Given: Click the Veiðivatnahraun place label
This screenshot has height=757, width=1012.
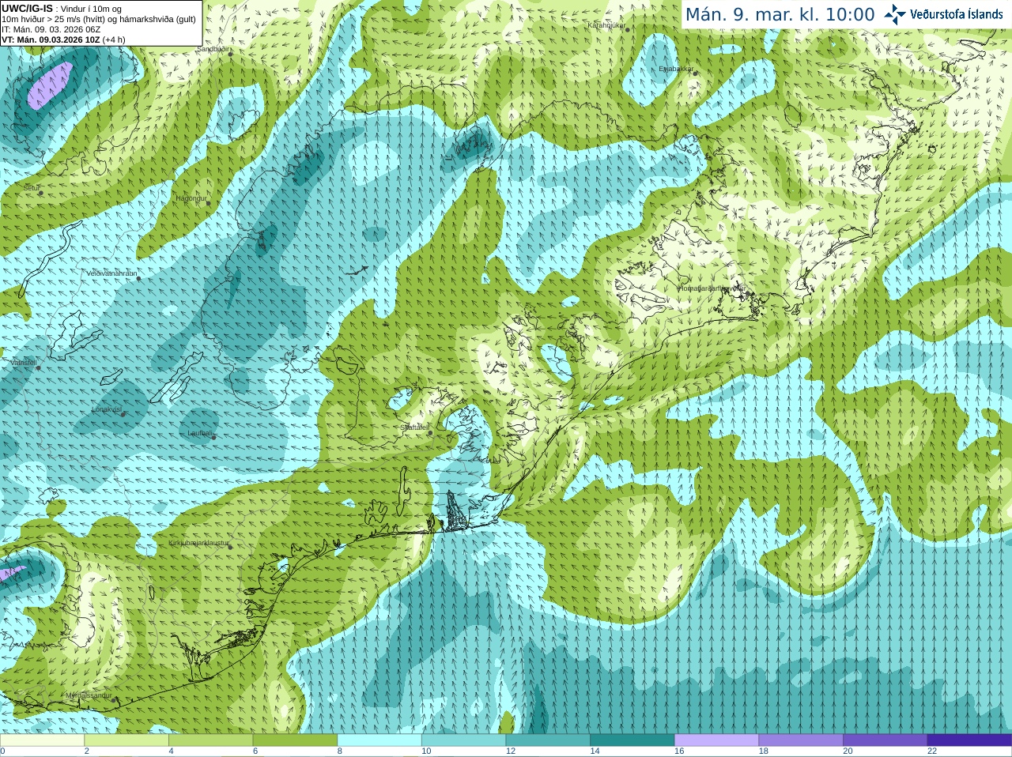Looking at the screenshot, I should click(111, 273).
